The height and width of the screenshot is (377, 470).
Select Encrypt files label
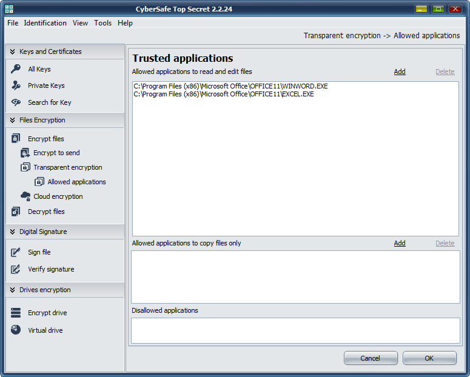pos(46,139)
